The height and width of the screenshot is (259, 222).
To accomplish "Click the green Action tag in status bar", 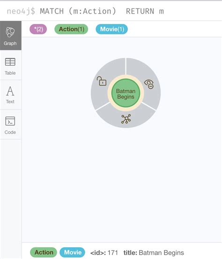I will (44, 252).
